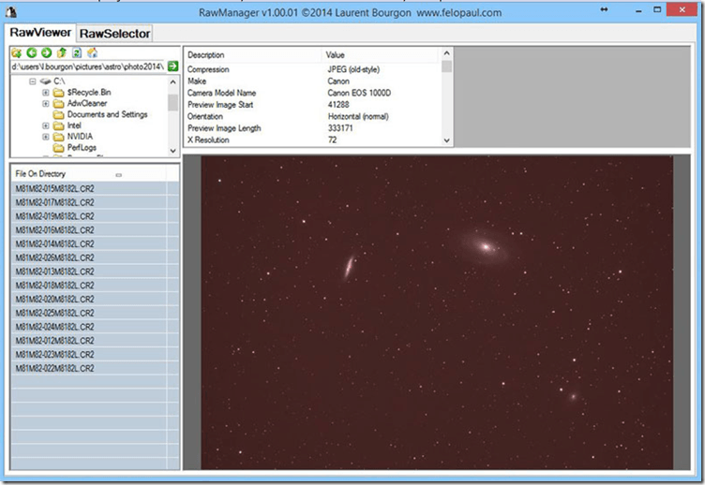The width and height of the screenshot is (705, 485).
Task: Click the RawManager app icon in title bar
Action: pyautogui.click(x=11, y=12)
